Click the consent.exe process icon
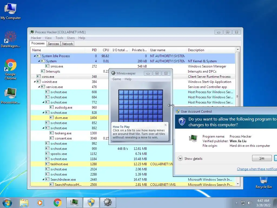Viewport: 277px width, 208px height. coord(52,138)
